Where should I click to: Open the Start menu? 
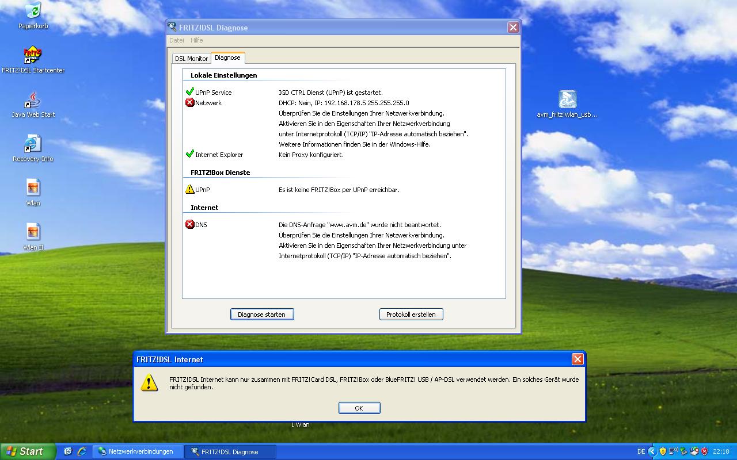[28, 451]
